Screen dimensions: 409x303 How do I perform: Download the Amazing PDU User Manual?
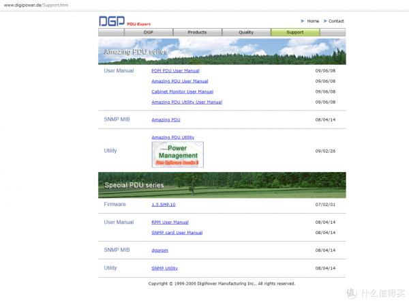(179, 81)
